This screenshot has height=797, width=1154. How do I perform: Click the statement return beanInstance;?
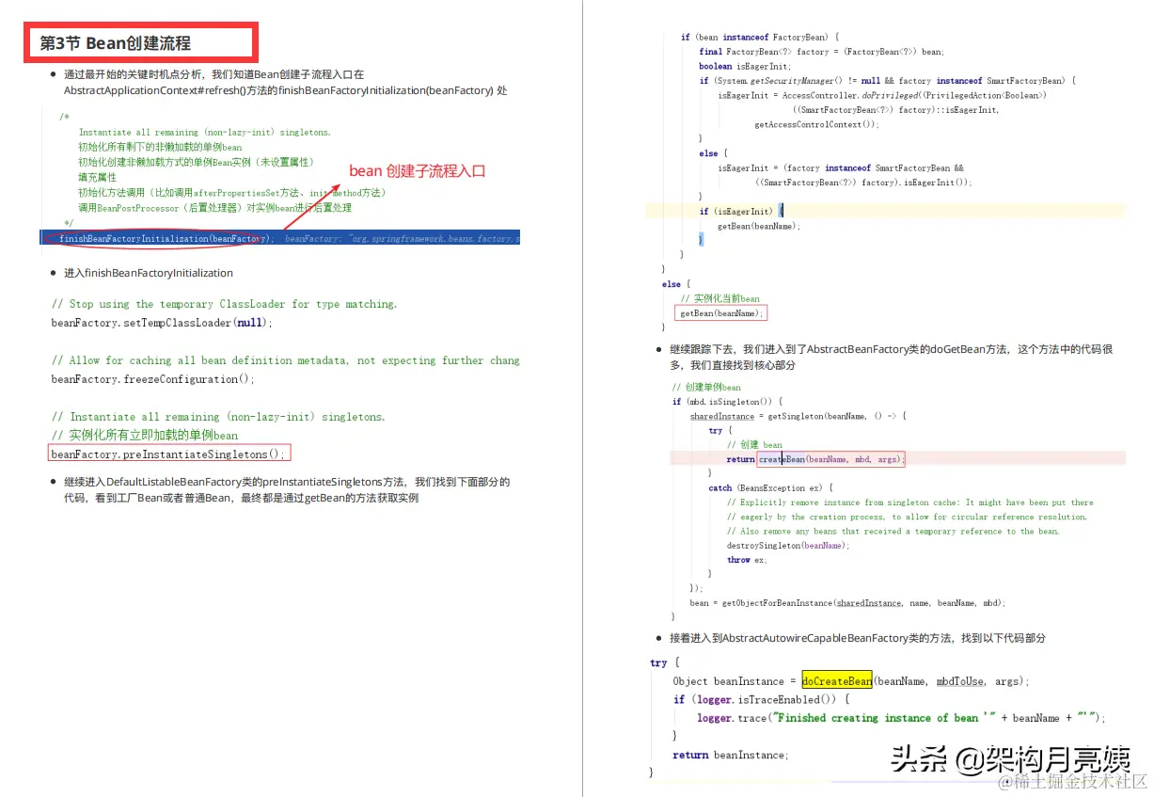730,755
